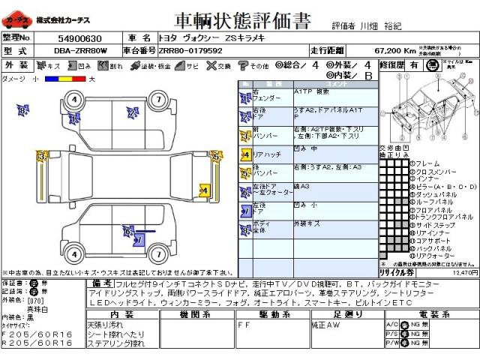Click the P/S status indicator
The width and height of the screenshot is (480, 360).
[404, 334]
